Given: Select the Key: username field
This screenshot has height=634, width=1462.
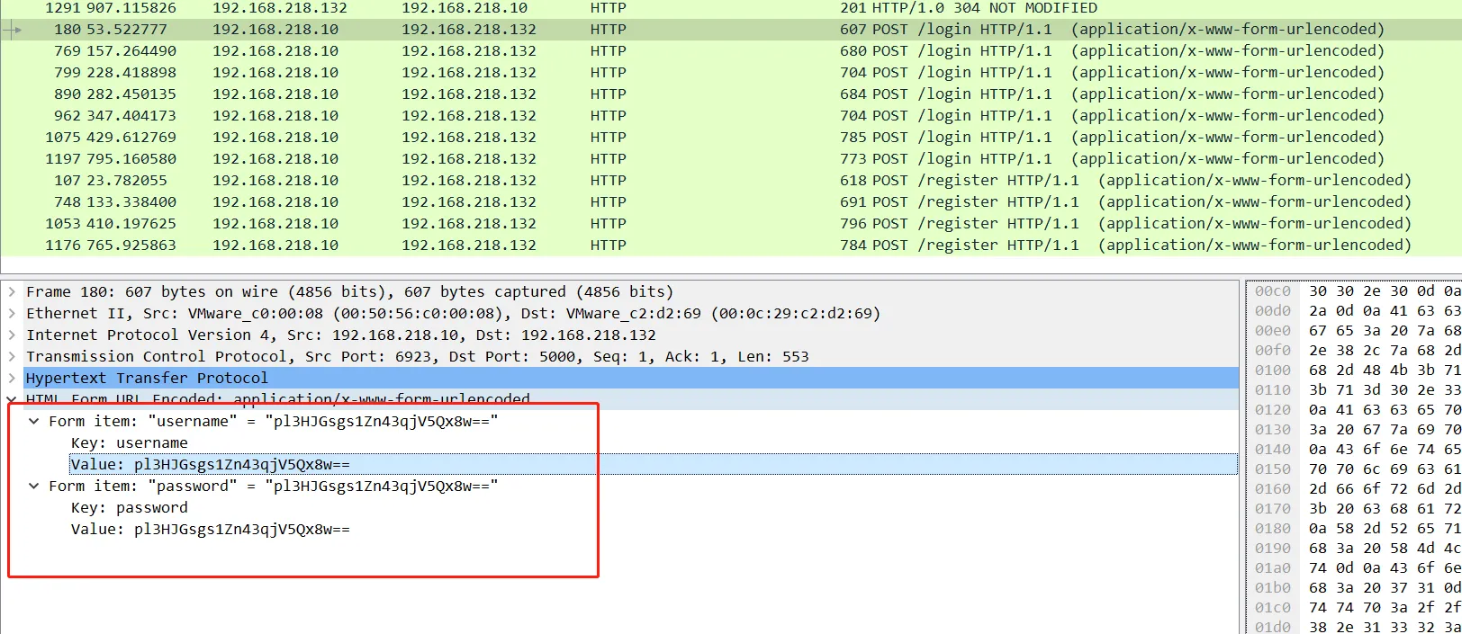Looking at the screenshot, I should pos(130,443).
